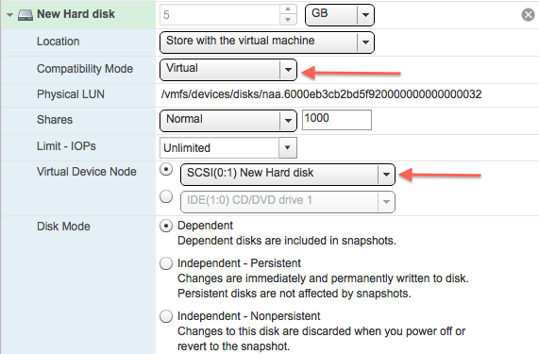This screenshot has height=354, width=539.
Task: Increase disk size with up stepper arrow
Action: point(288,9)
